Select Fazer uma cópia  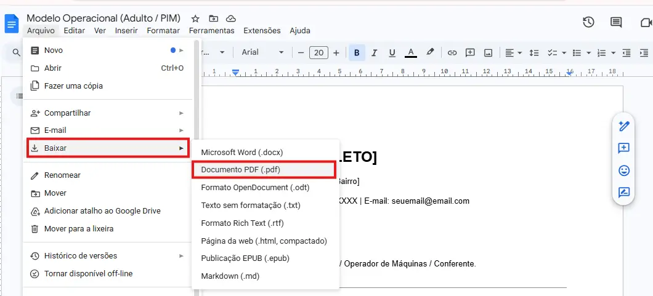[108, 86]
